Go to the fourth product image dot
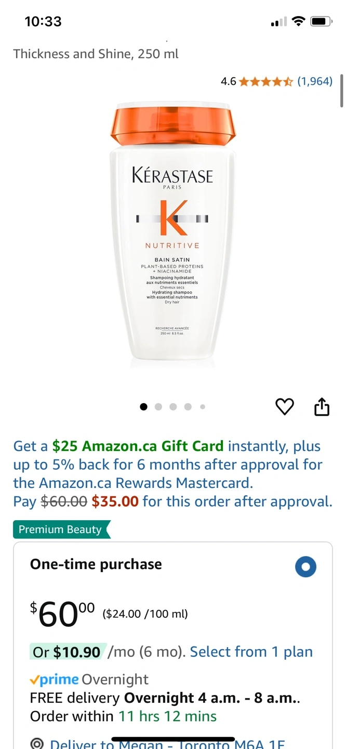Viewport: 346px width, 749px height. tap(188, 407)
